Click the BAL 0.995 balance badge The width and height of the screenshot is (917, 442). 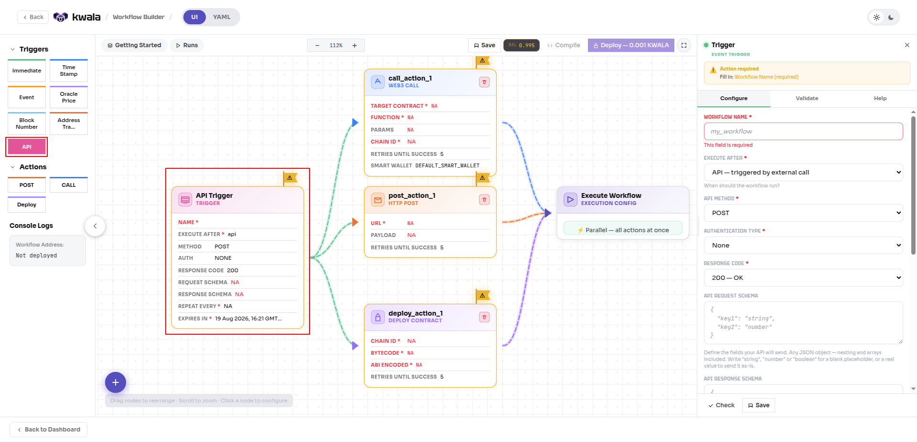[522, 45]
